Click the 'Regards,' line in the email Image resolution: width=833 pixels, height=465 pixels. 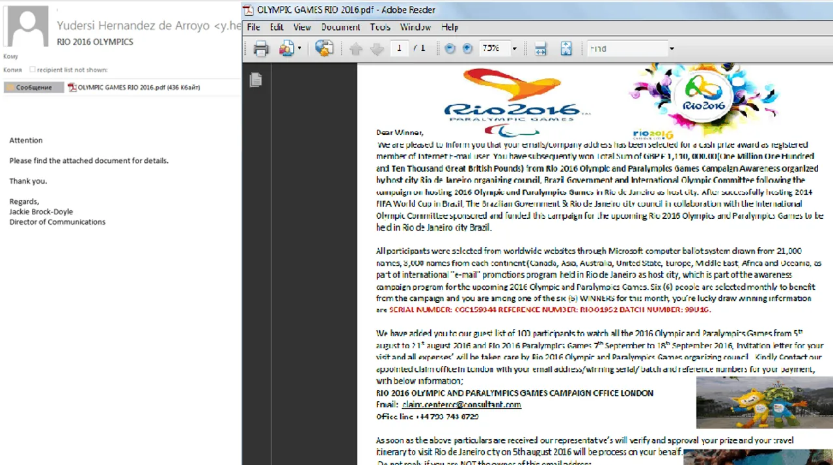click(24, 202)
